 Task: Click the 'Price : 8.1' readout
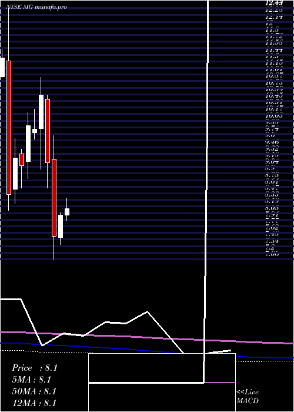(34, 368)
